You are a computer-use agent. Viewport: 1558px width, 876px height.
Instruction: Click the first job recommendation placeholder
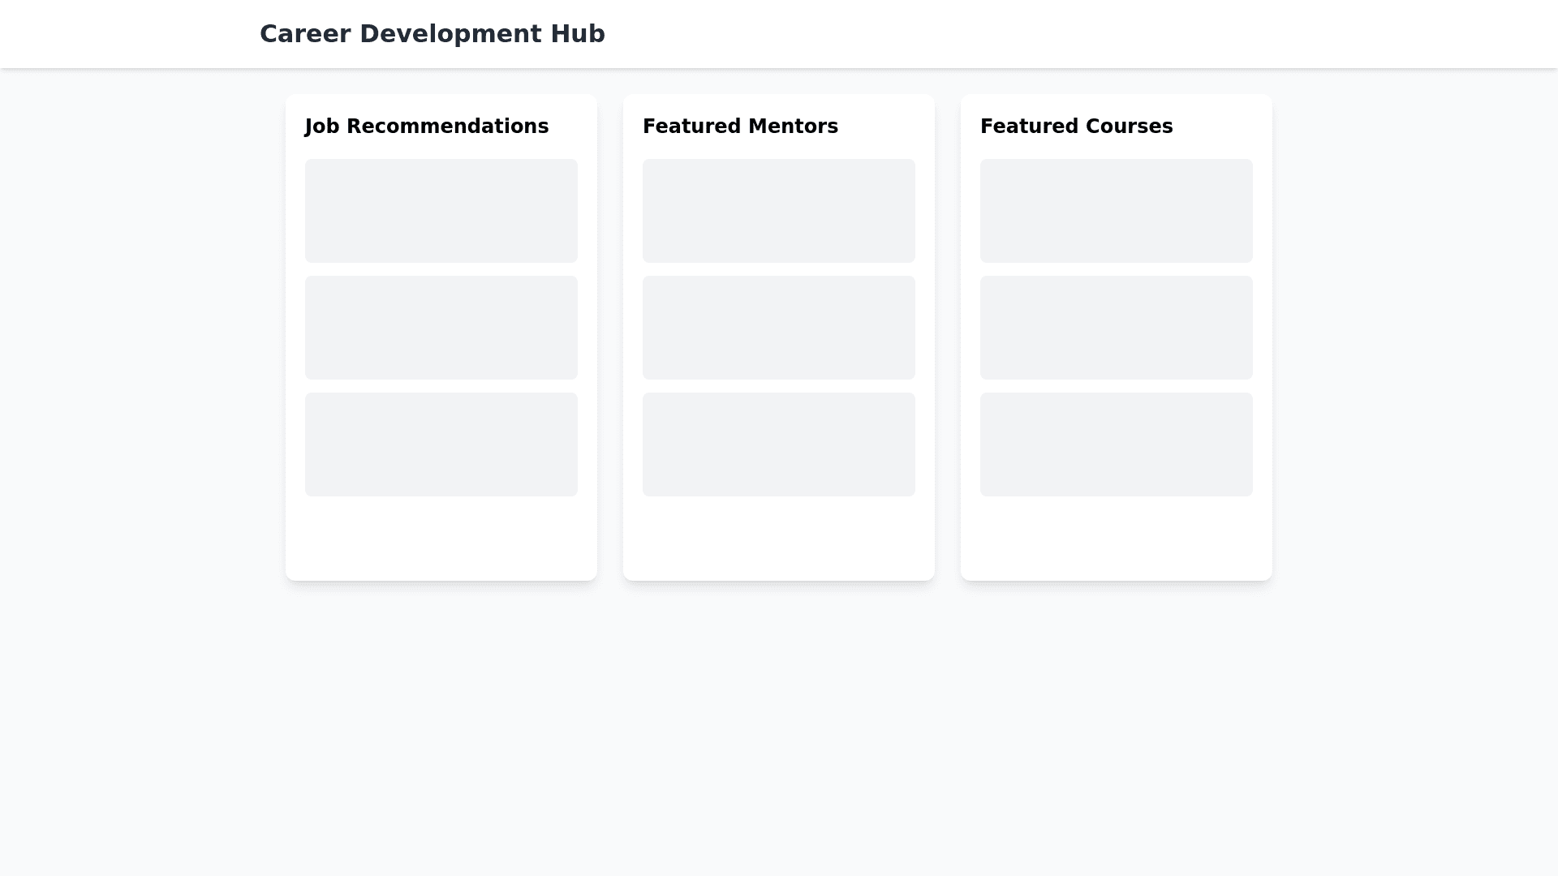click(x=441, y=211)
